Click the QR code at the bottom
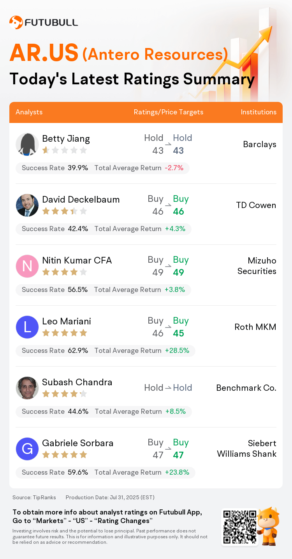 pyautogui.click(x=239, y=527)
